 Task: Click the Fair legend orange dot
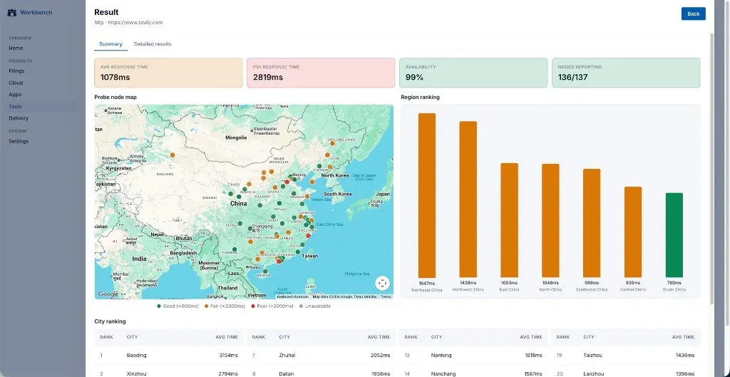pyautogui.click(x=206, y=306)
